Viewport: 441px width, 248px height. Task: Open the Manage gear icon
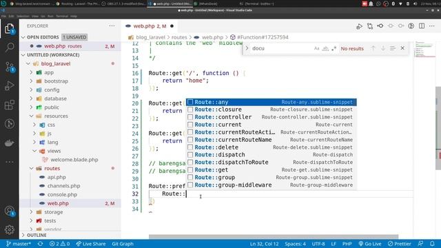point(9,229)
